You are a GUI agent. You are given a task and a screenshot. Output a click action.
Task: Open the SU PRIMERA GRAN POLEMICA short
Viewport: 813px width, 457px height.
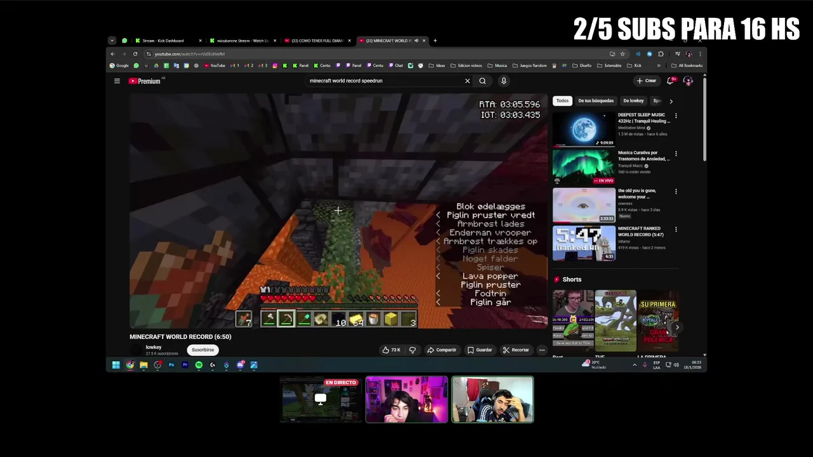coord(657,321)
